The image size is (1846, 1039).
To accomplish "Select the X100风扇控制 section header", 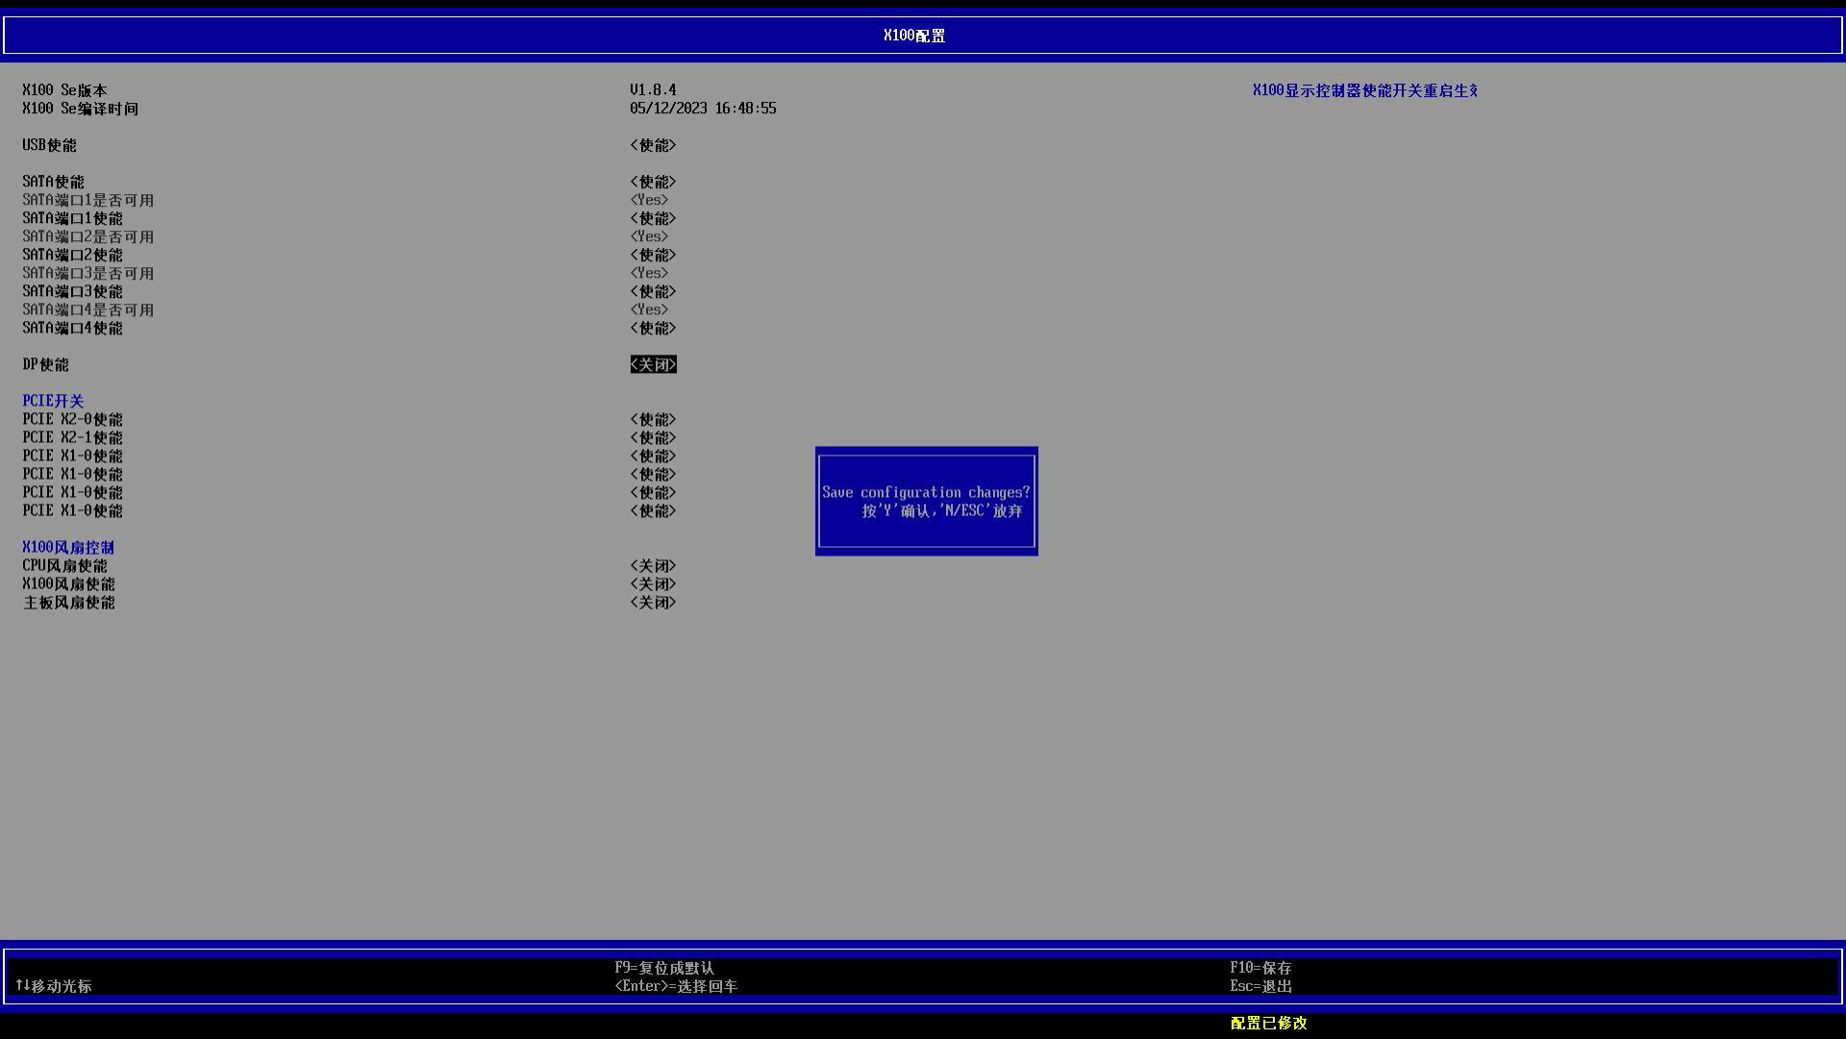I will (68, 548).
